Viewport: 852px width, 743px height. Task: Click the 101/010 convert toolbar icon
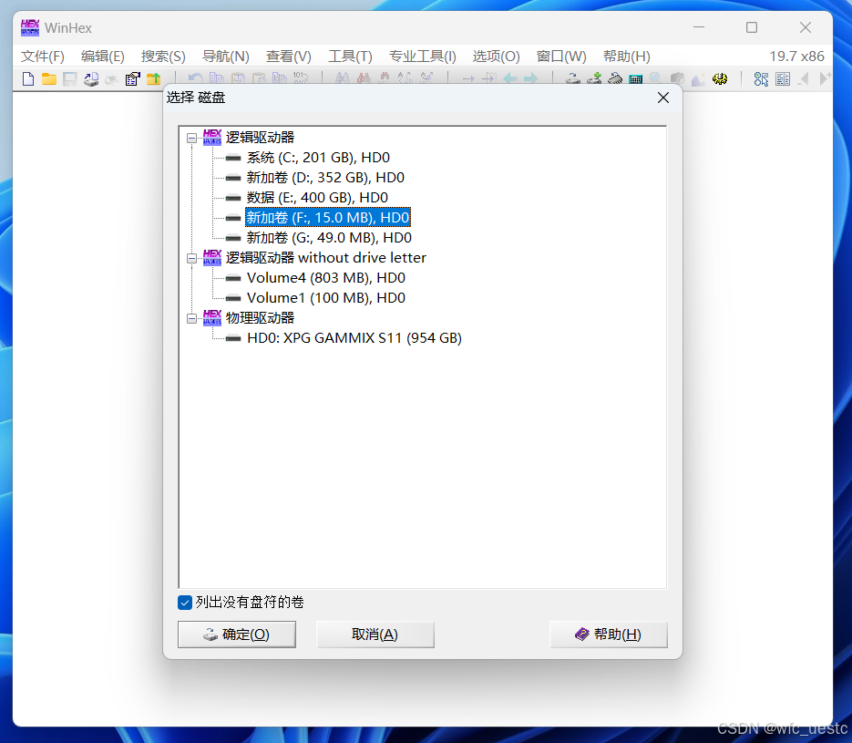click(x=300, y=78)
